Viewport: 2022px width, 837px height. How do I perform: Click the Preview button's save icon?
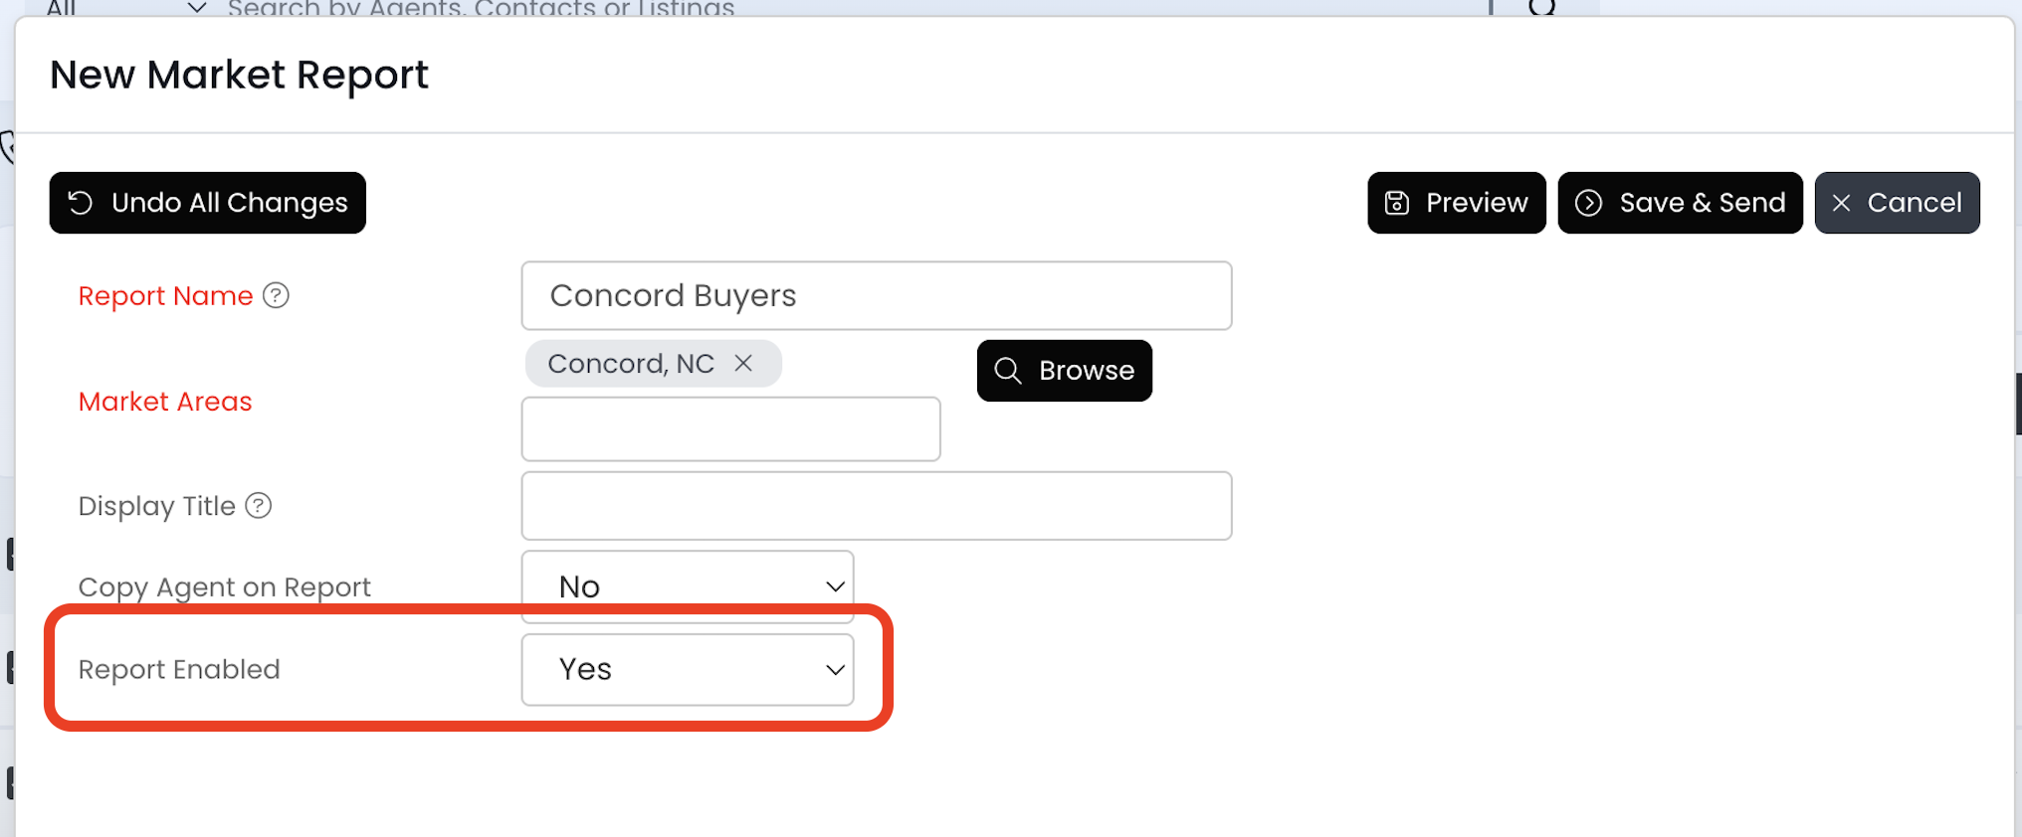coord(1397,203)
